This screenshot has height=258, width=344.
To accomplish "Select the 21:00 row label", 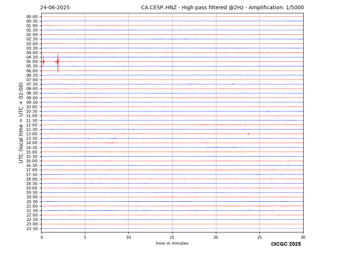I will (32, 206).
